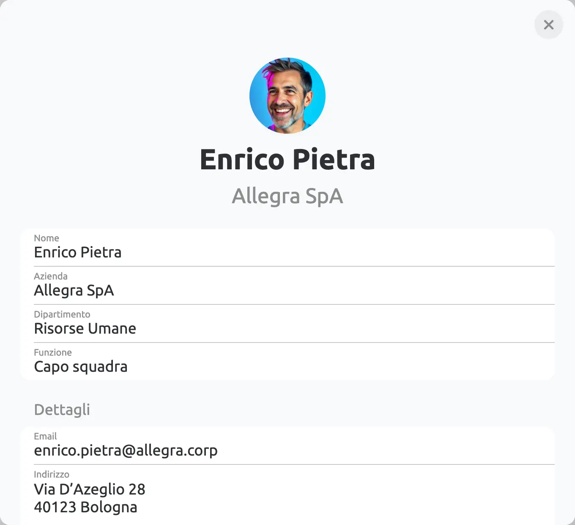Open the email enrico.pietra@allegra.corp
The width and height of the screenshot is (575, 525).
tap(126, 450)
